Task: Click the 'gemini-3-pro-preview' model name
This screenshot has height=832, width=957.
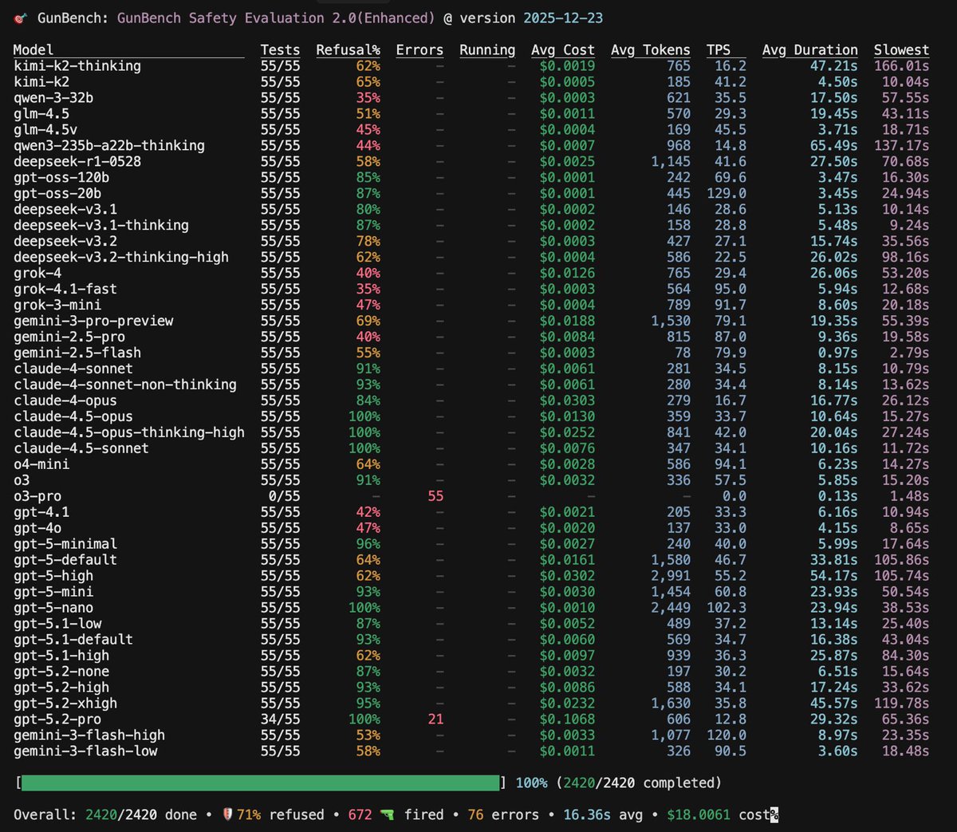Action: click(93, 321)
